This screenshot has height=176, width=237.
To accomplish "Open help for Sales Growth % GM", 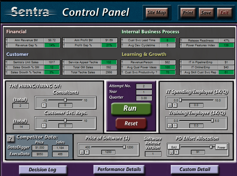I will tap(6, 67).
